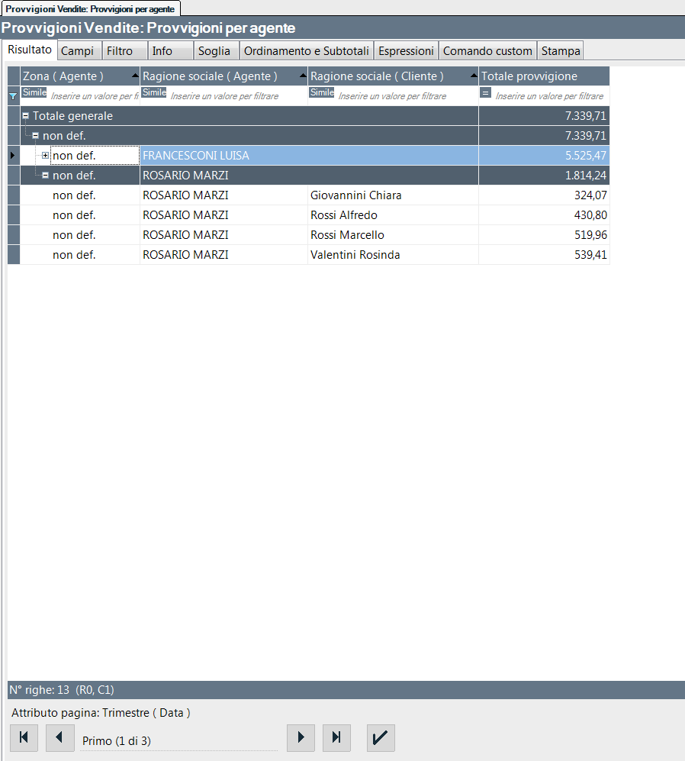Open the Ordinamento e Subtotali tab

[307, 51]
